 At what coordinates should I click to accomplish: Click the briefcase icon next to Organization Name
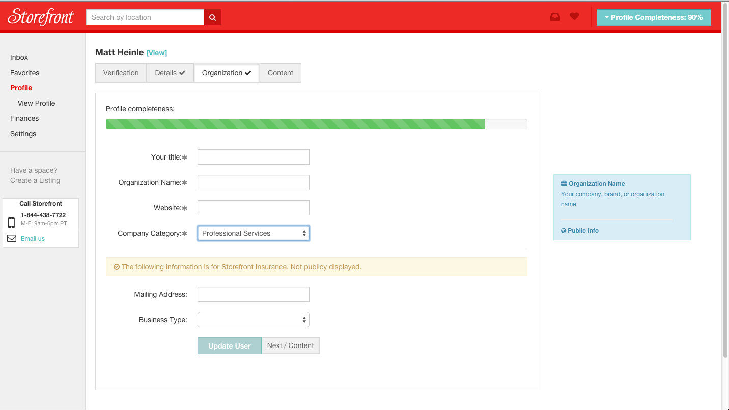click(x=564, y=184)
